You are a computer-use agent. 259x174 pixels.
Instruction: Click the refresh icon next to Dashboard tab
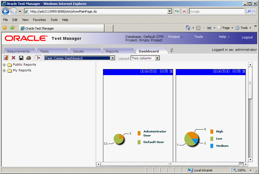(172, 50)
